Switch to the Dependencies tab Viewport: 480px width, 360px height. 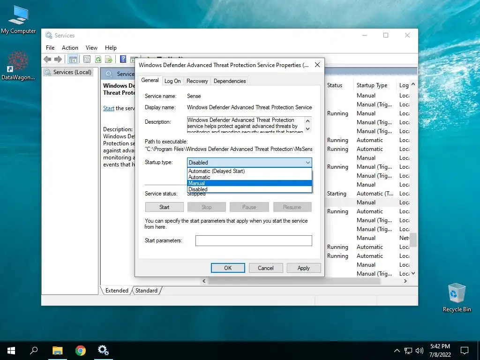[x=230, y=81]
